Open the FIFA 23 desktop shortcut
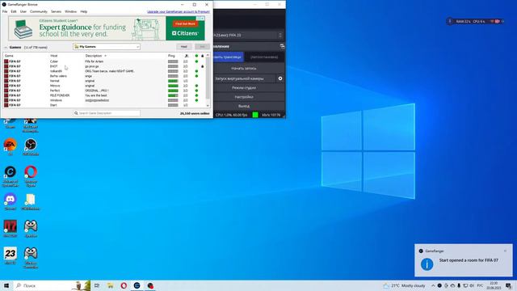Viewport: 517px width, 291px height. pyautogui.click(x=11, y=256)
